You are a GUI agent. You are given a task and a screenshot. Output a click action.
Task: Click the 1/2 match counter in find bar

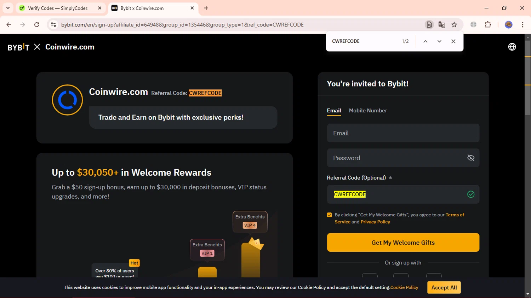[x=405, y=41]
